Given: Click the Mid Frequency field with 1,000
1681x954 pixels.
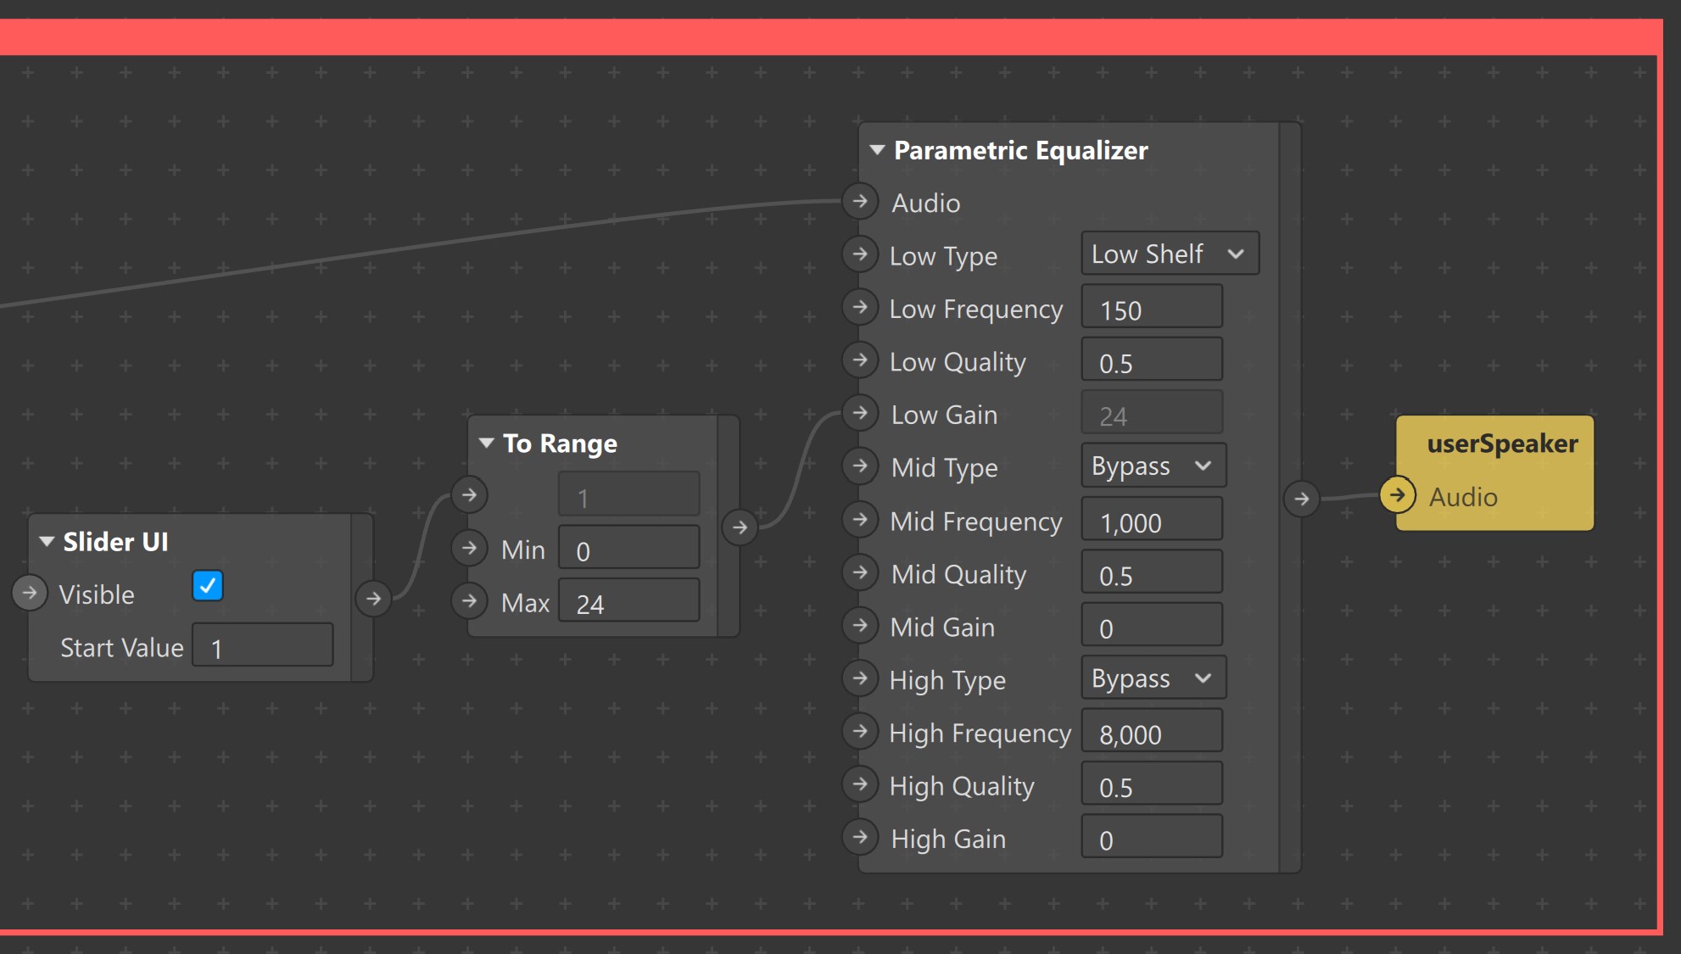Looking at the screenshot, I should click(x=1152, y=519).
